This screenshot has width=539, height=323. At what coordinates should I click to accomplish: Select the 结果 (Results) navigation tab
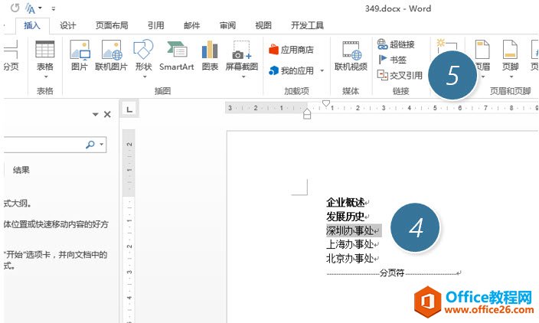(x=21, y=170)
